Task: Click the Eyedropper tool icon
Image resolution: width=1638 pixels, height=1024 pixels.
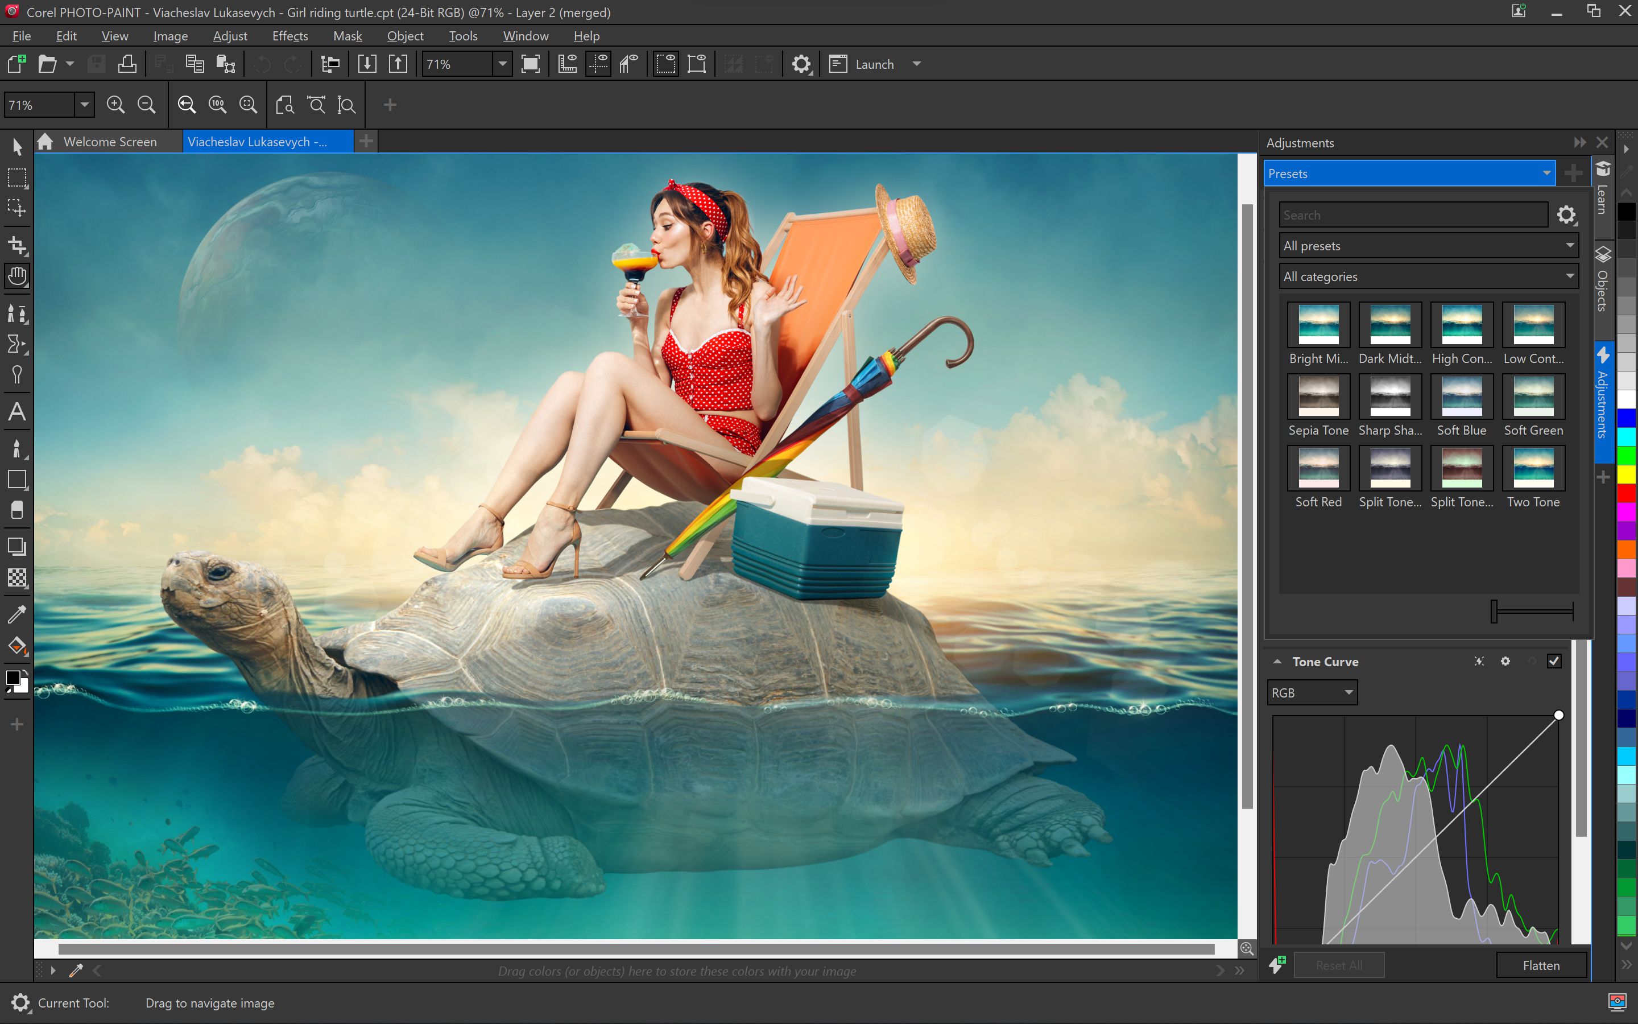Action: coord(16,612)
